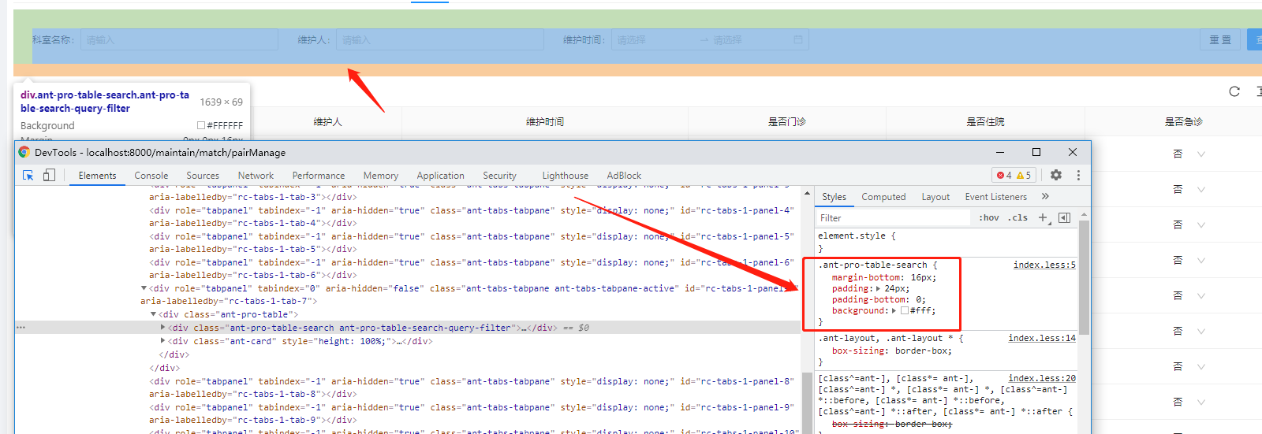Viewport: 1262px width, 434px height.
Task: Click the active box-sizing: border-box declaration
Action: click(x=891, y=351)
